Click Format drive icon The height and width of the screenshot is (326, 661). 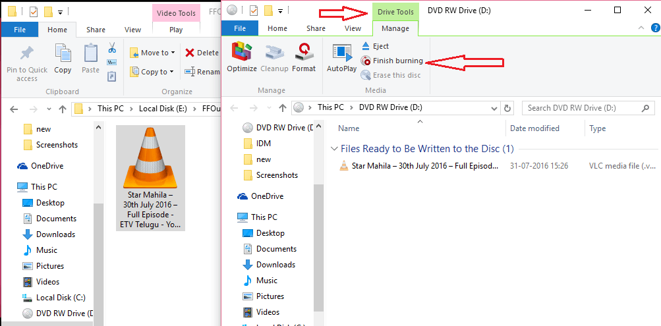click(x=304, y=57)
